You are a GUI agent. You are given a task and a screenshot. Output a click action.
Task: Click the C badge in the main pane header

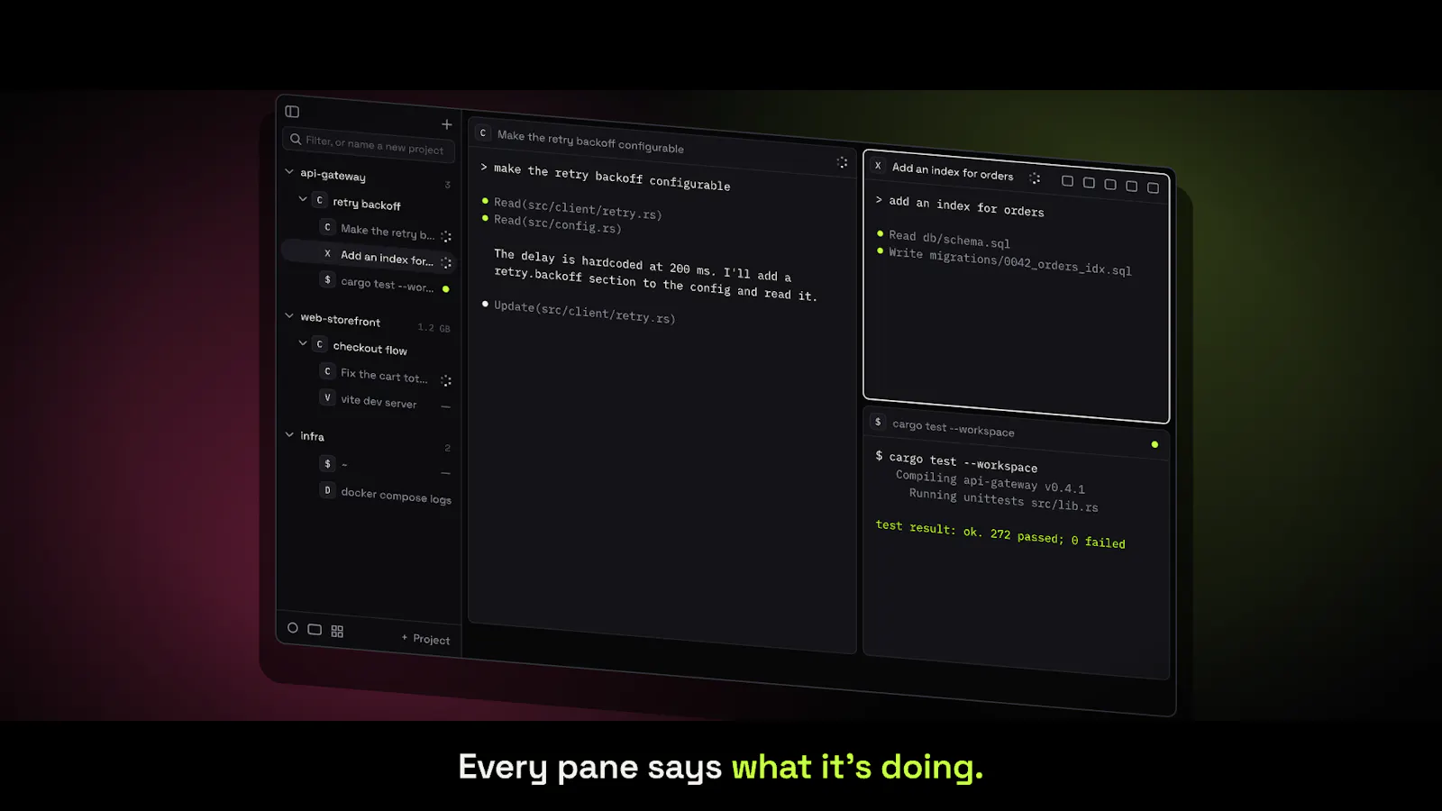(x=483, y=133)
